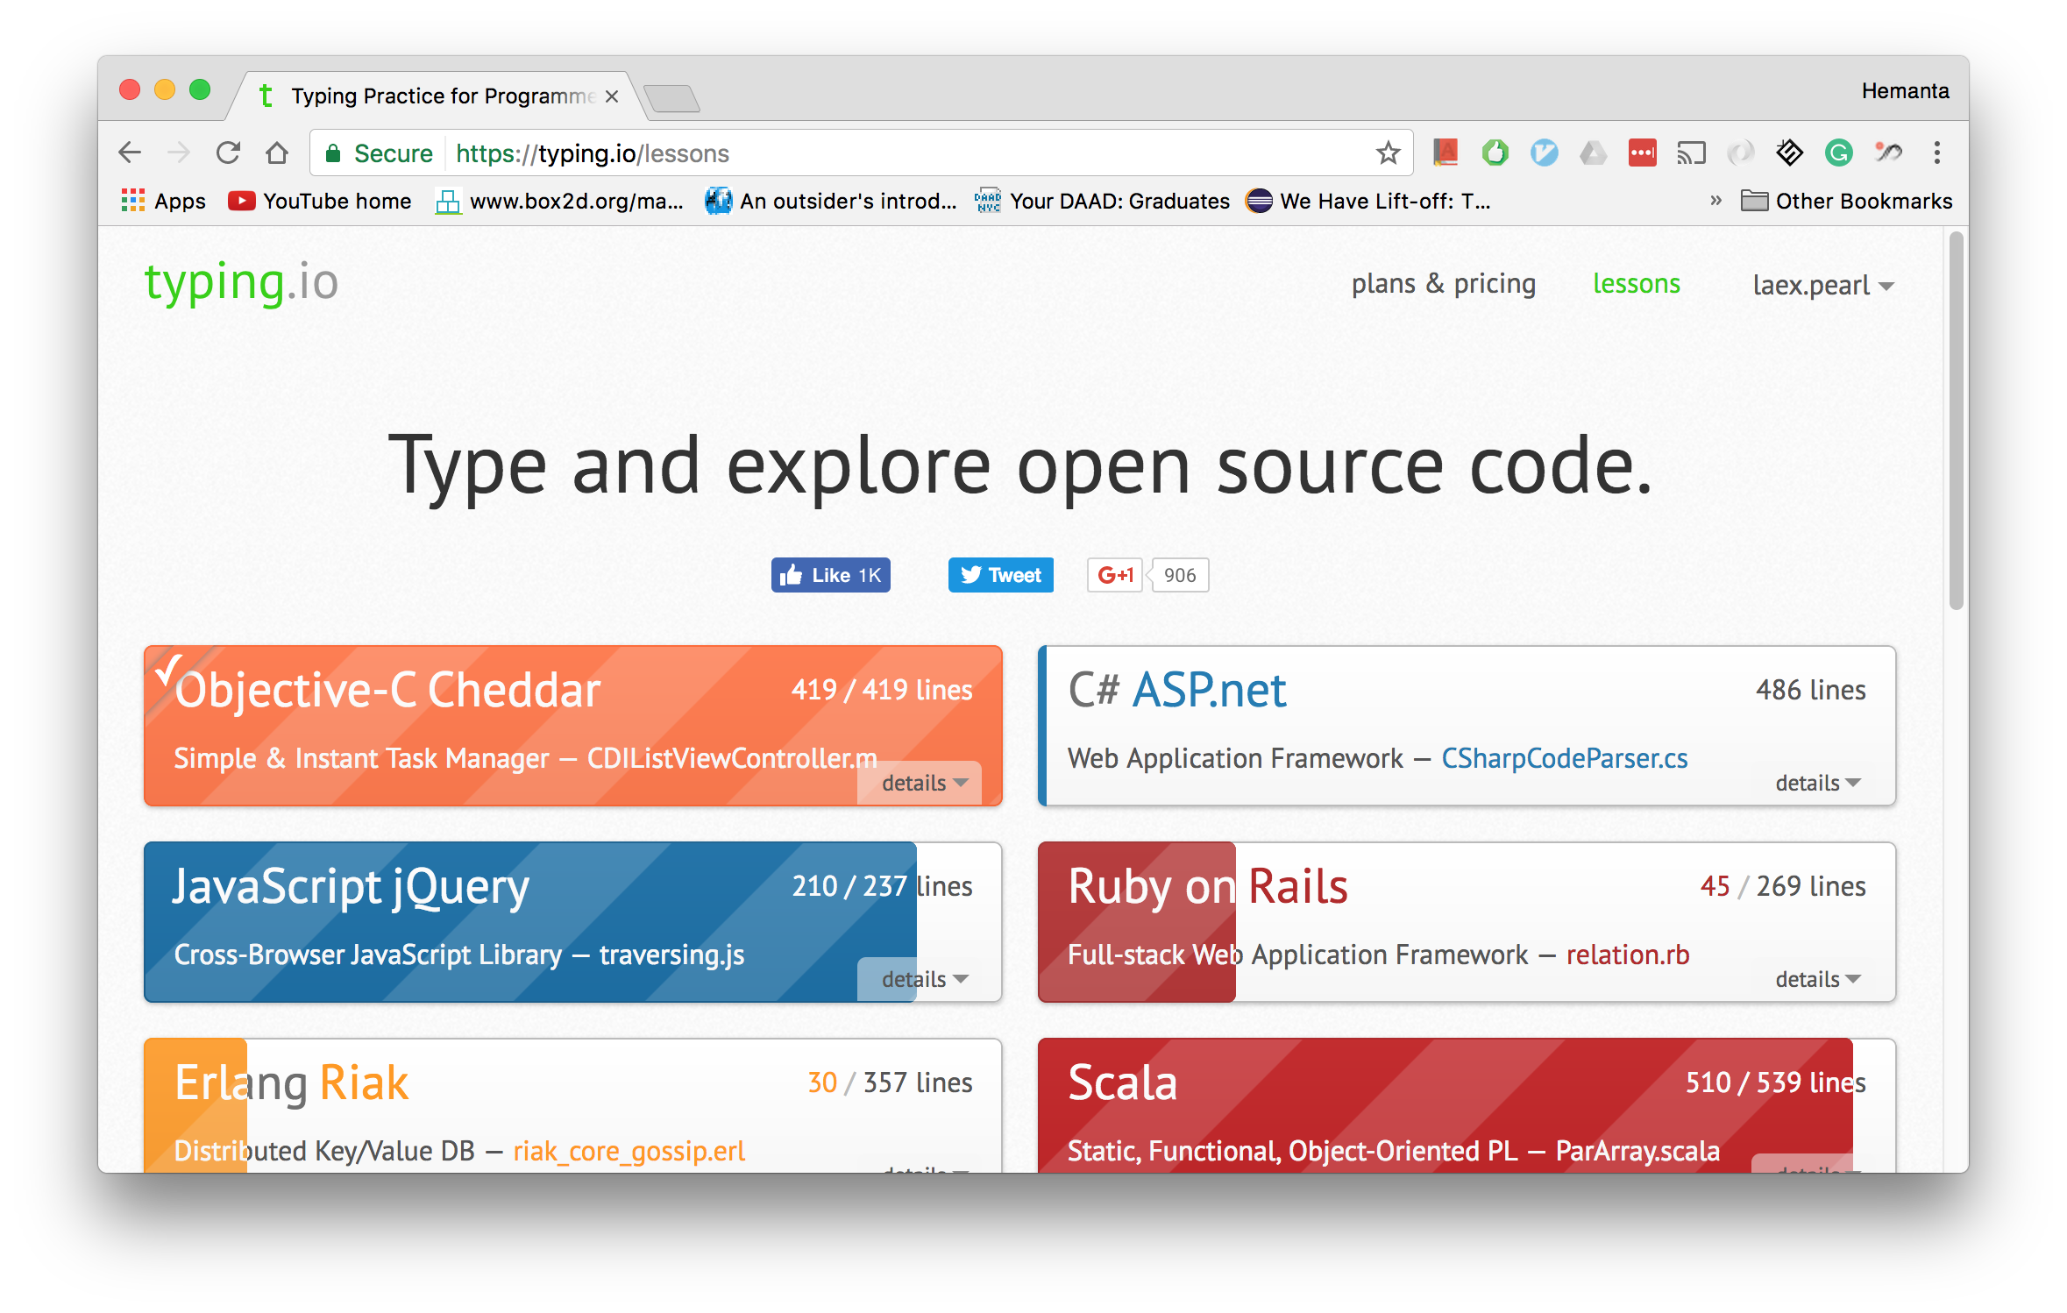The width and height of the screenshot is (2067, 1313).
Task: Open a new tab button
Action: pos(671,98)
